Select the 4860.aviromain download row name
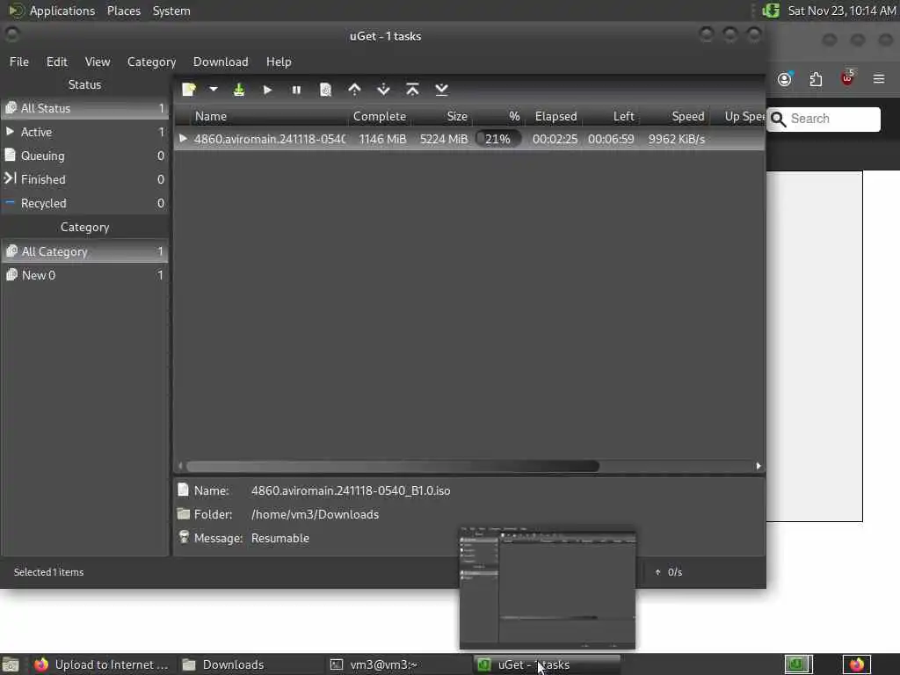The image size is (900, 675). pos(270,139)
